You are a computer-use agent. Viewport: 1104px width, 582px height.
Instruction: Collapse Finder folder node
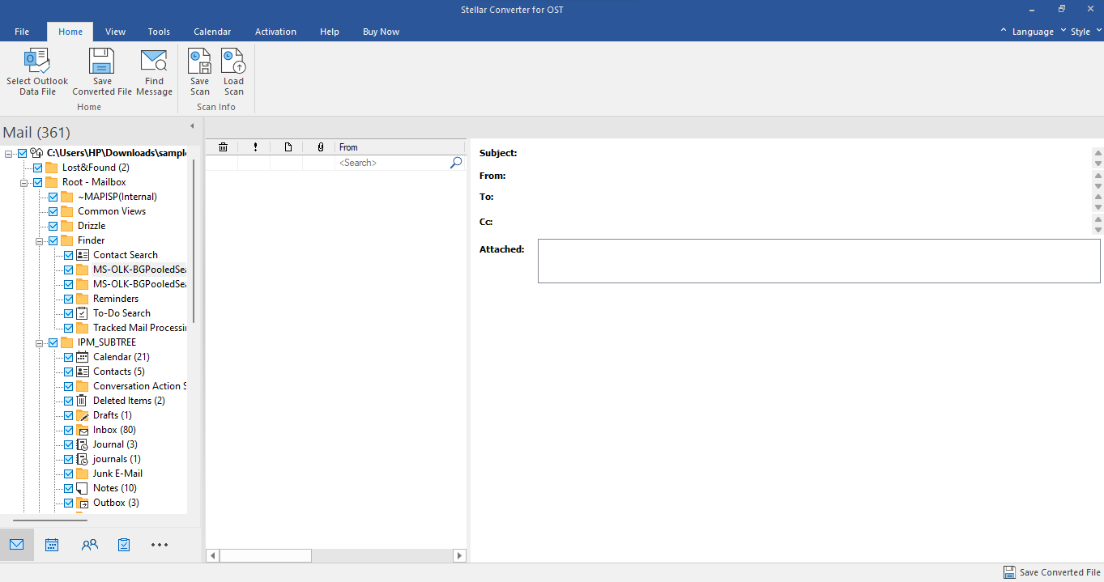click(x=39, y=240)
